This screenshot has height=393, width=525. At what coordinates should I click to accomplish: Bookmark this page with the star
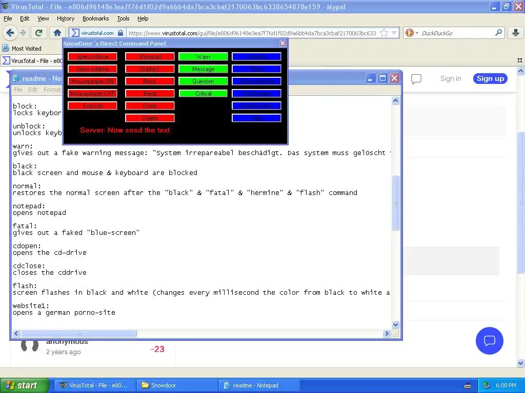pyautogui.click(x=384, y=33)
